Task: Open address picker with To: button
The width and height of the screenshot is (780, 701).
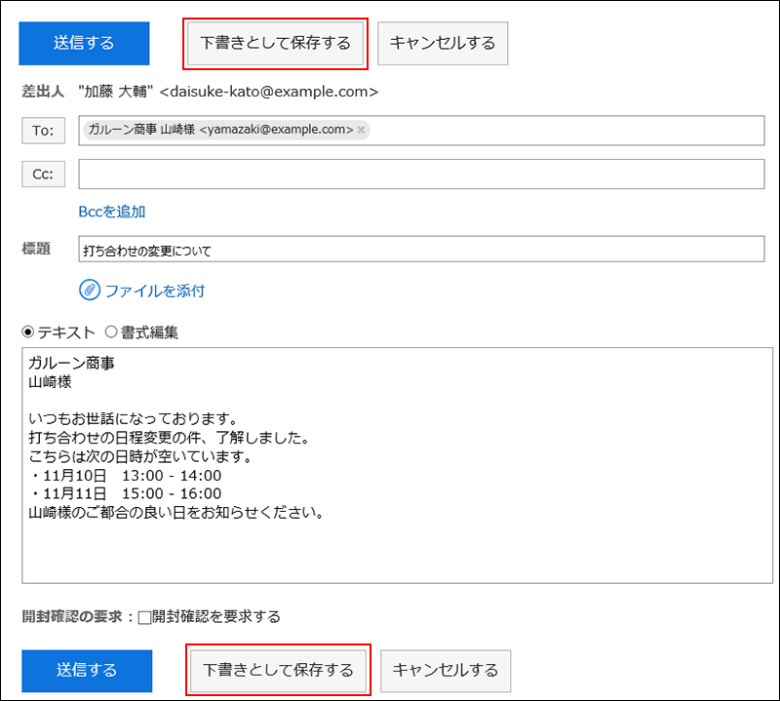Action: click(43, 131)
